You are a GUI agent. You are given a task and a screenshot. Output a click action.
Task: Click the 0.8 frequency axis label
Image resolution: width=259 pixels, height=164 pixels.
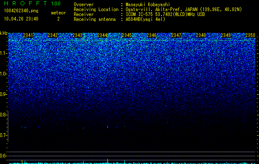point(3,115)
